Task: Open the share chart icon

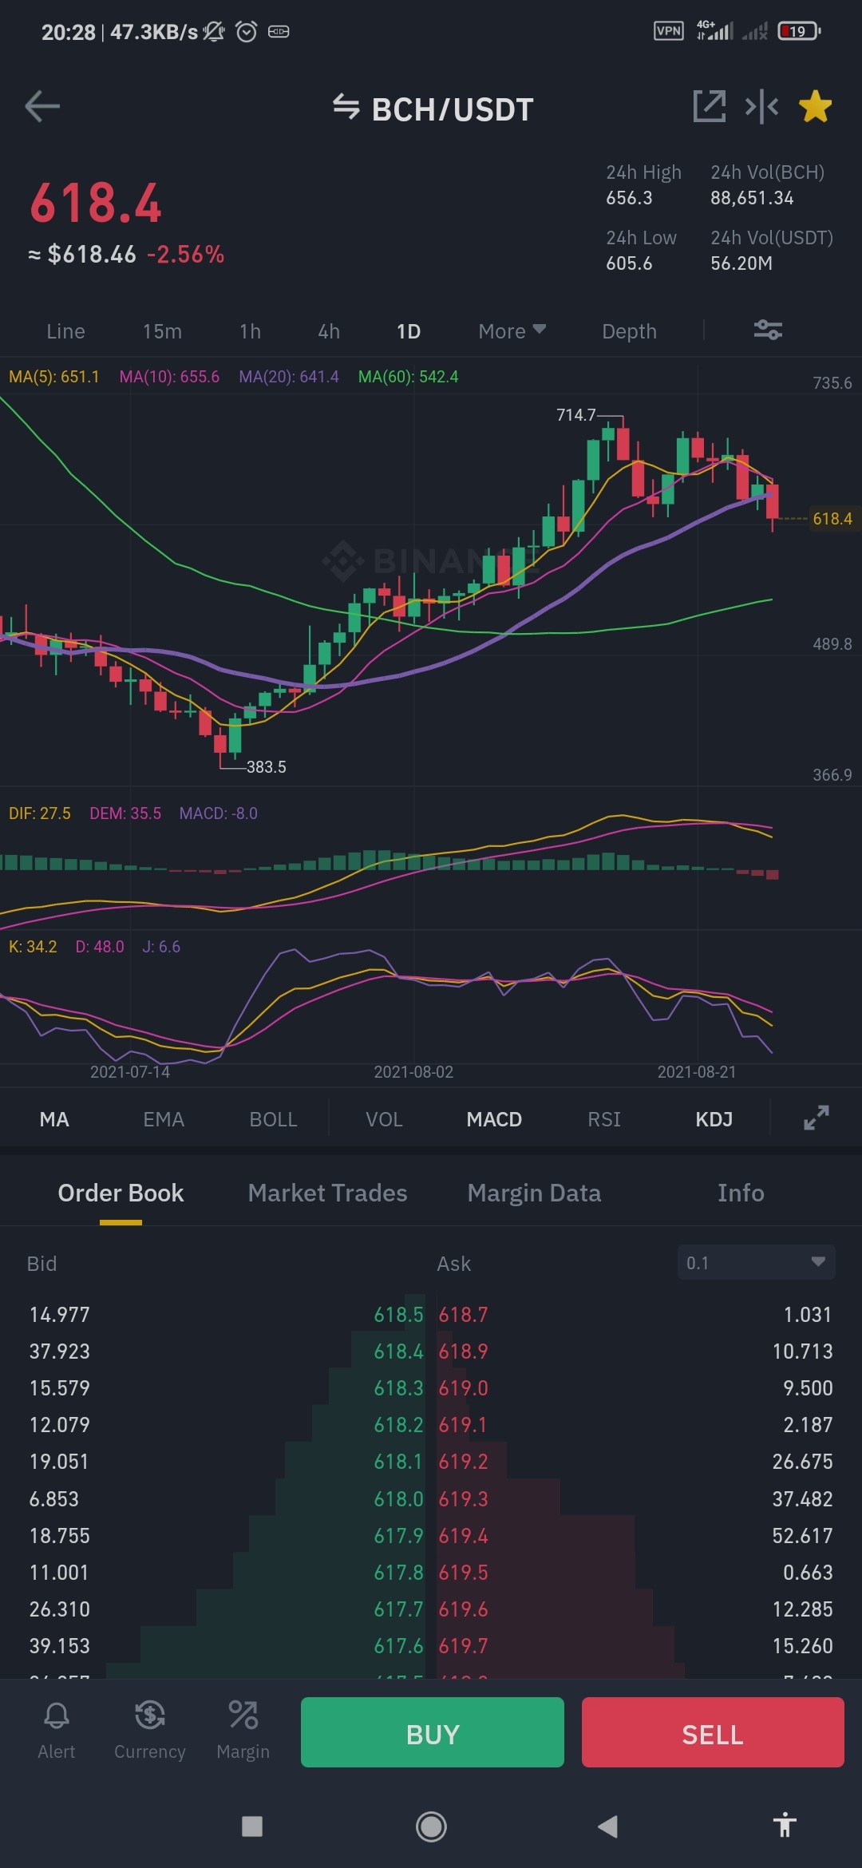Action: pos(709,106)
